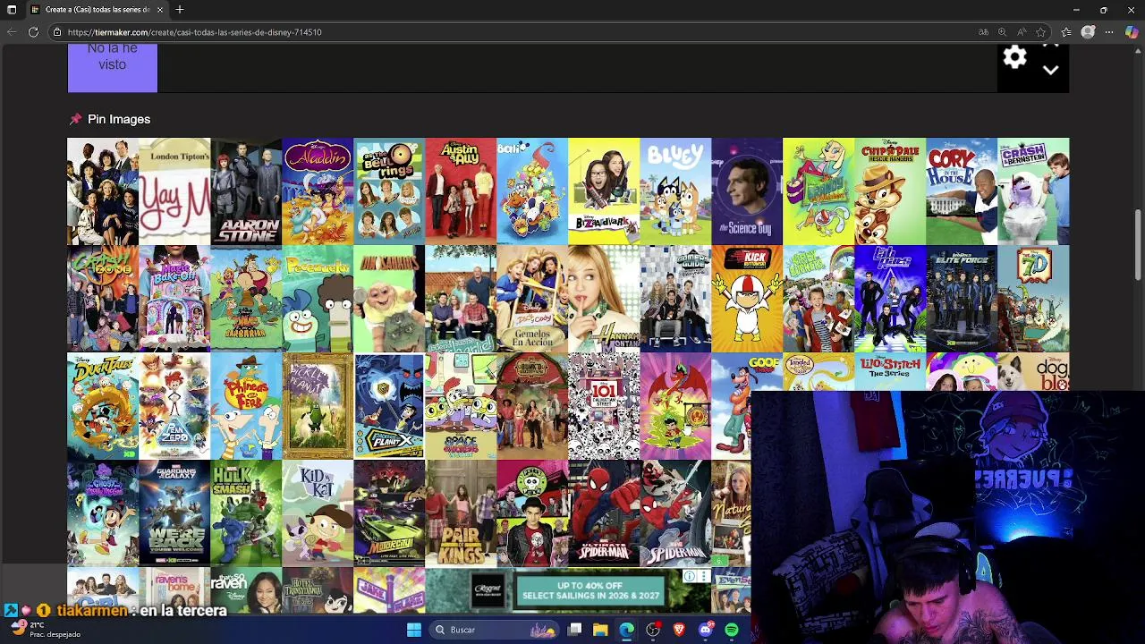Select the Hulk Smash image
Image resolution: width=1145 pixels, height=644 pixels.
(x=246, y=513)
